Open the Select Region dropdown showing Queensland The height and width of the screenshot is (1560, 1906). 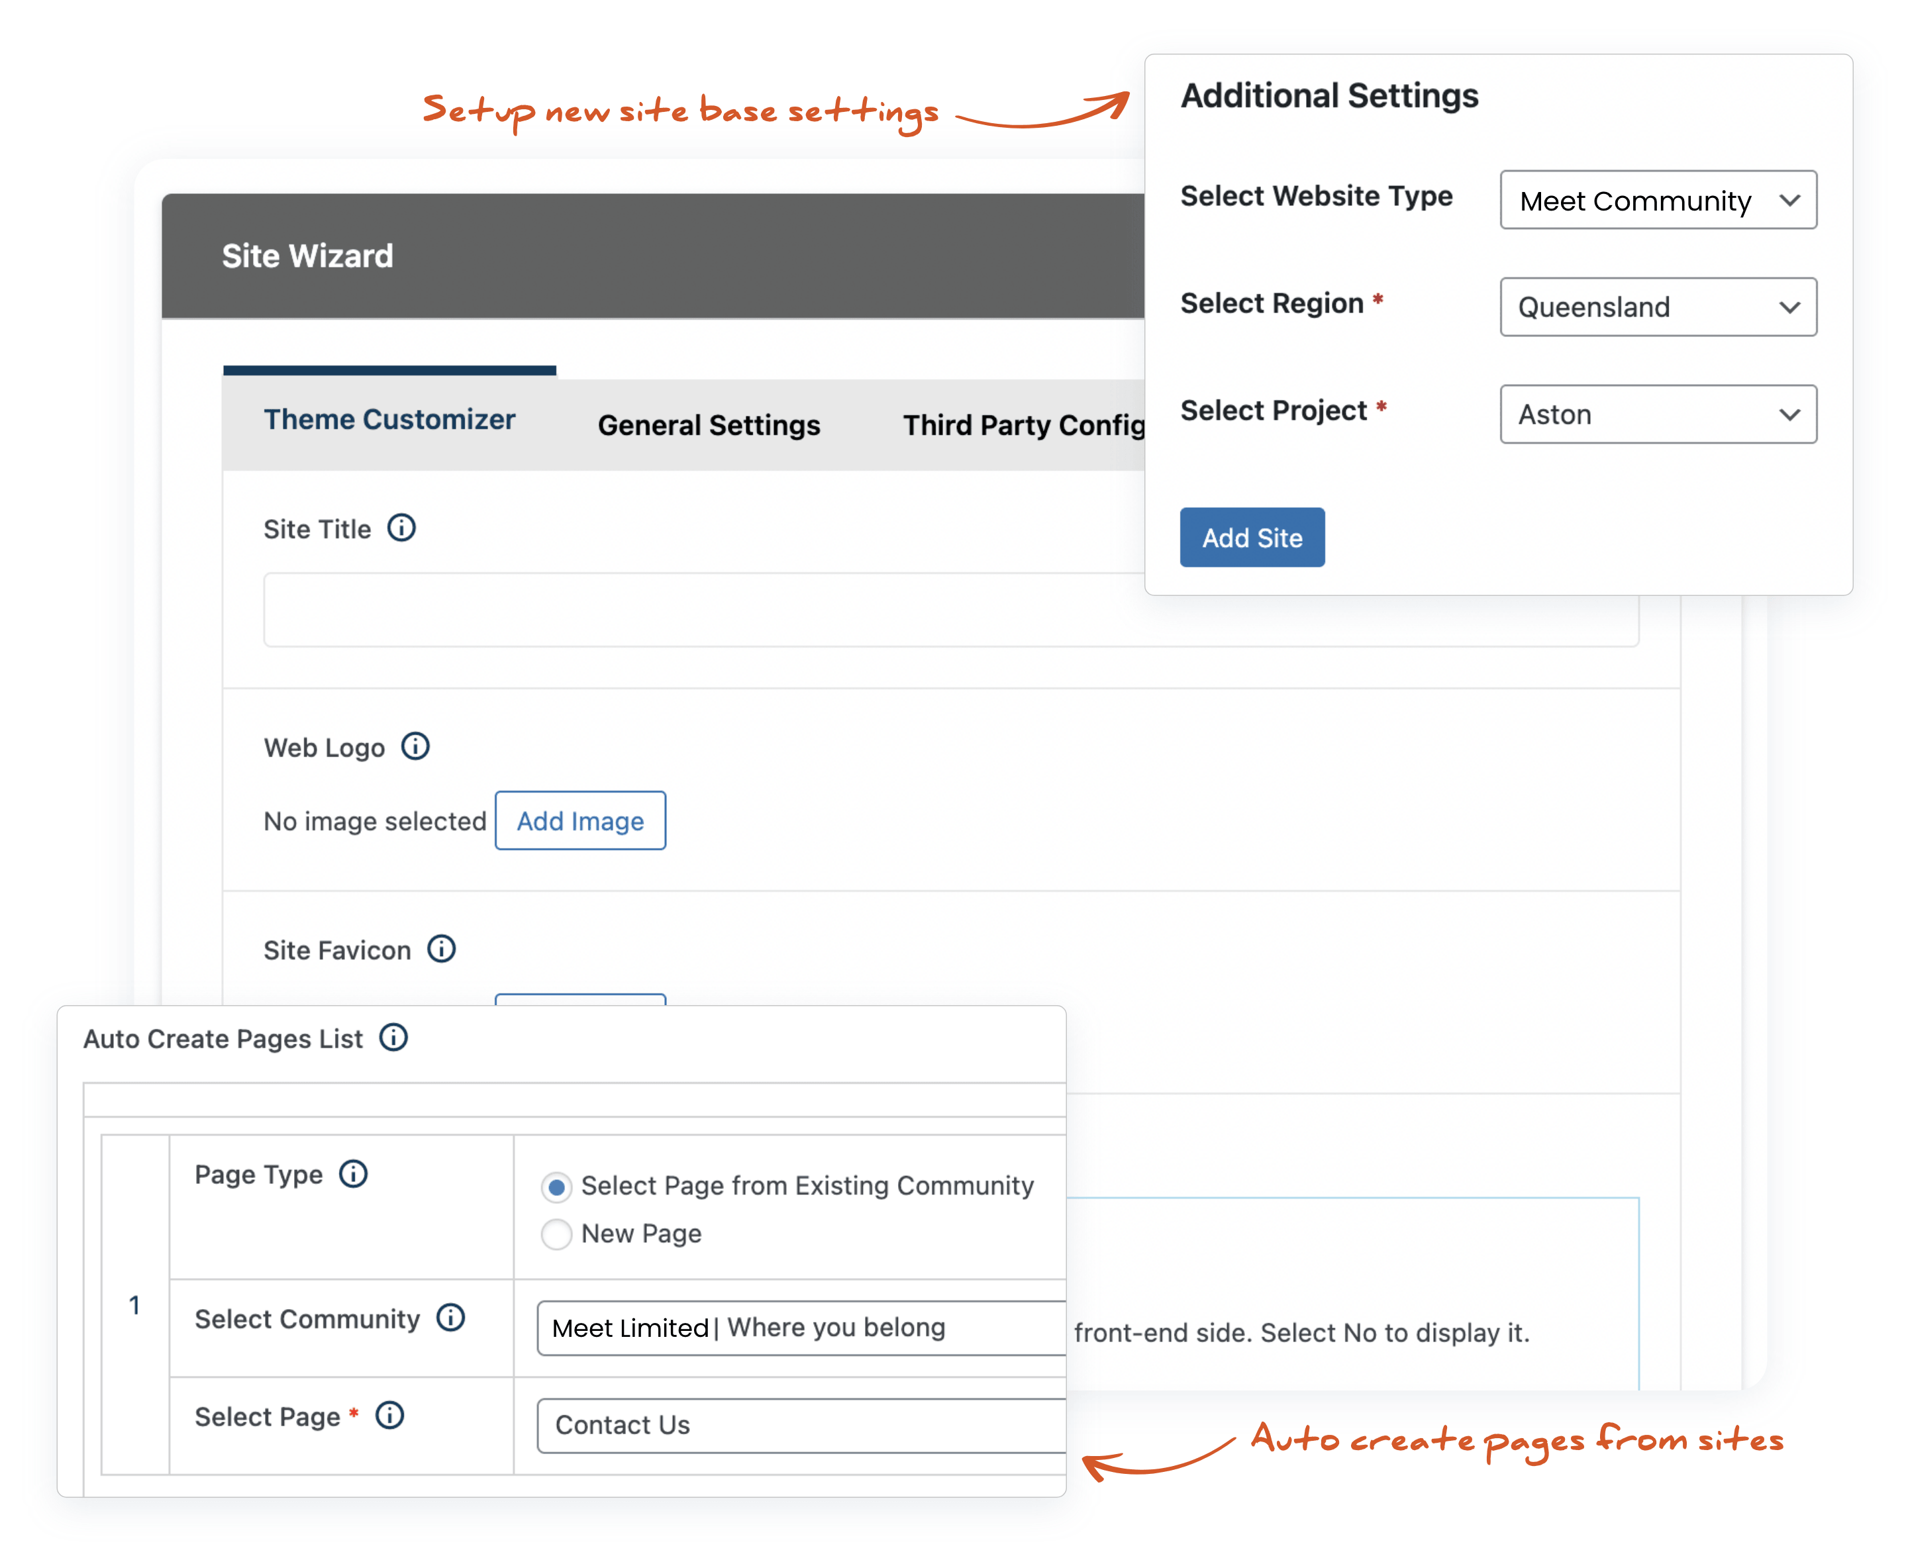coord(1658,307)
